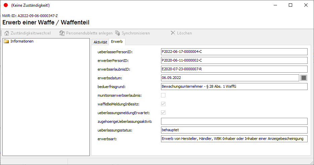This screenshot has width=314, height=165.
Task: Click the erwerbsdatum date field
Action: 230,78
